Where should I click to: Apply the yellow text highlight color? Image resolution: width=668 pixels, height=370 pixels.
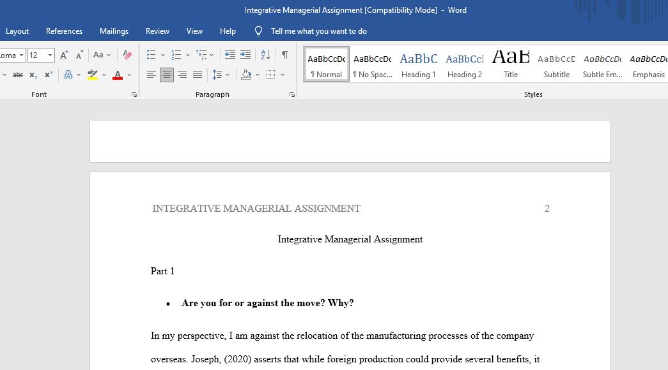point(93,75)
